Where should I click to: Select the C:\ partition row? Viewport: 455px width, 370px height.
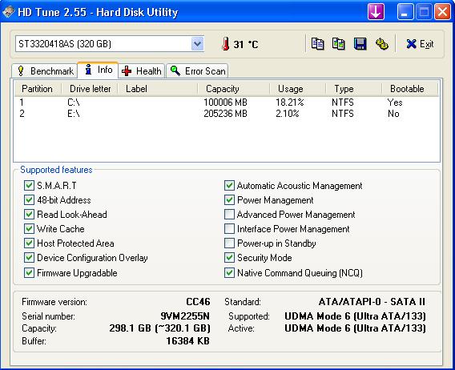[x=227, y=103]
